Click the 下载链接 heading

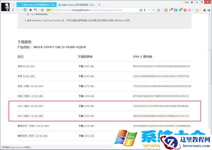tap(24, 42)
